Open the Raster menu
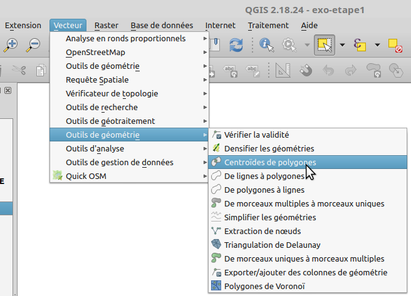 click(x=106, y=26)
